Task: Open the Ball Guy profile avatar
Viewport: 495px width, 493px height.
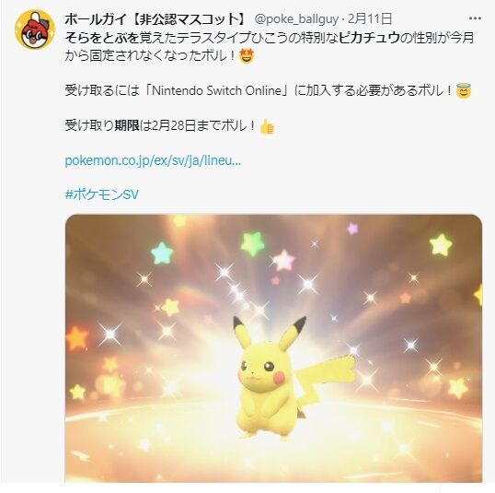Action: coord(35,29)
